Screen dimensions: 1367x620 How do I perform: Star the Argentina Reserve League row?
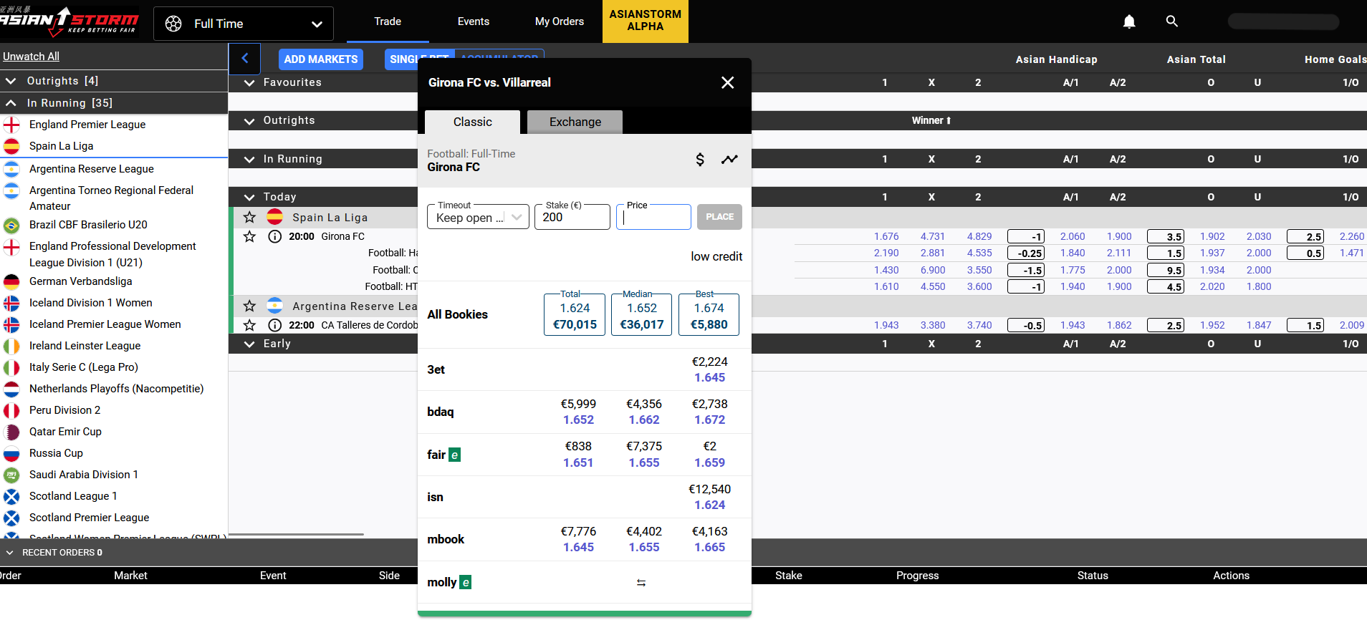tap(249, 306)
